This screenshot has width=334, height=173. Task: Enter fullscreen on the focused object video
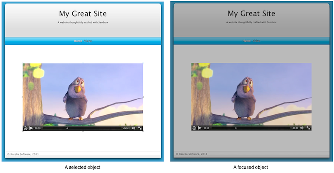coord(308,128)
